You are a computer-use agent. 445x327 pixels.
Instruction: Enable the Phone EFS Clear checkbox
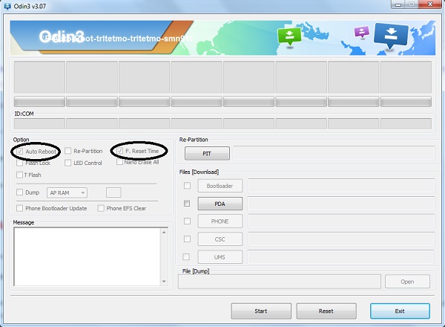[101, 208]
